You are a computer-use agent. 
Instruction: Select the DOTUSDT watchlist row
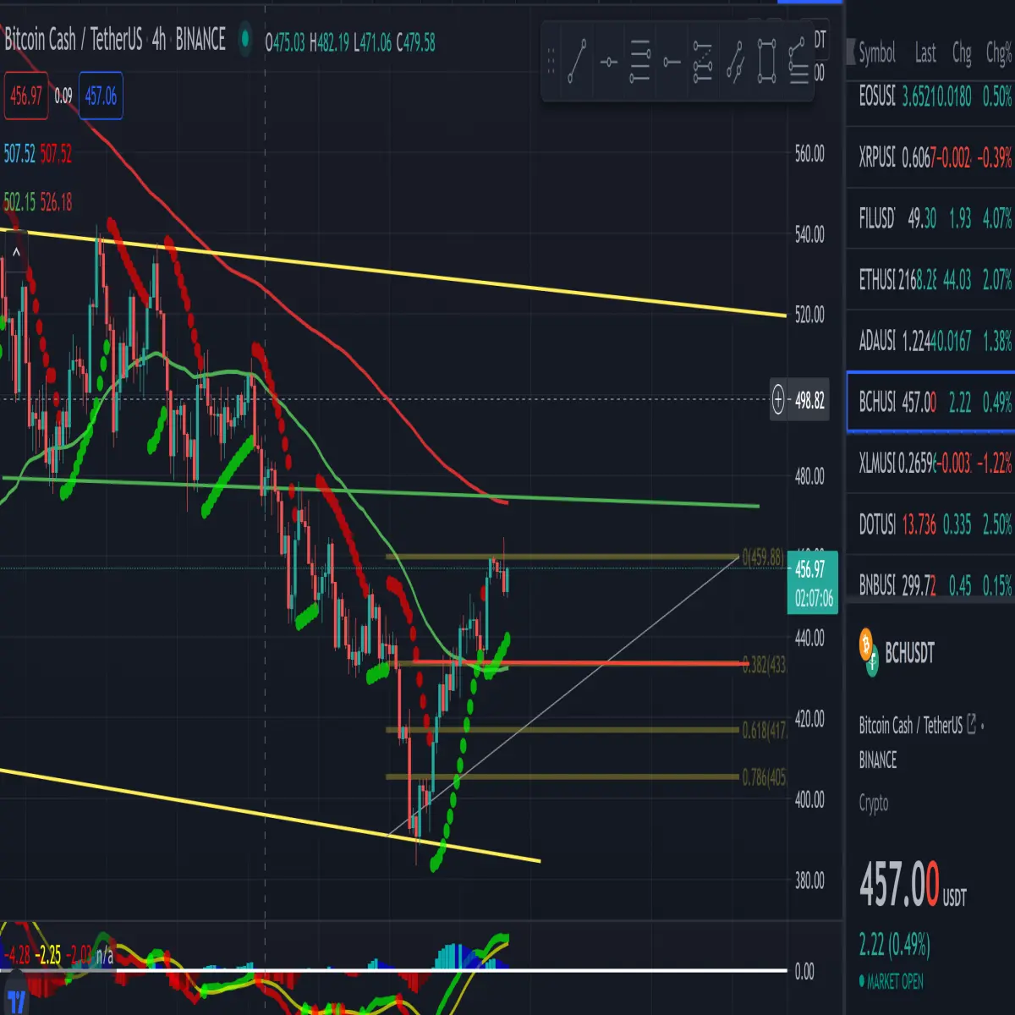[x=930, y=524]
